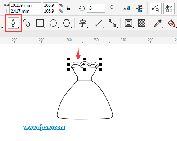Select the Parallel Dimension tool

99,23
